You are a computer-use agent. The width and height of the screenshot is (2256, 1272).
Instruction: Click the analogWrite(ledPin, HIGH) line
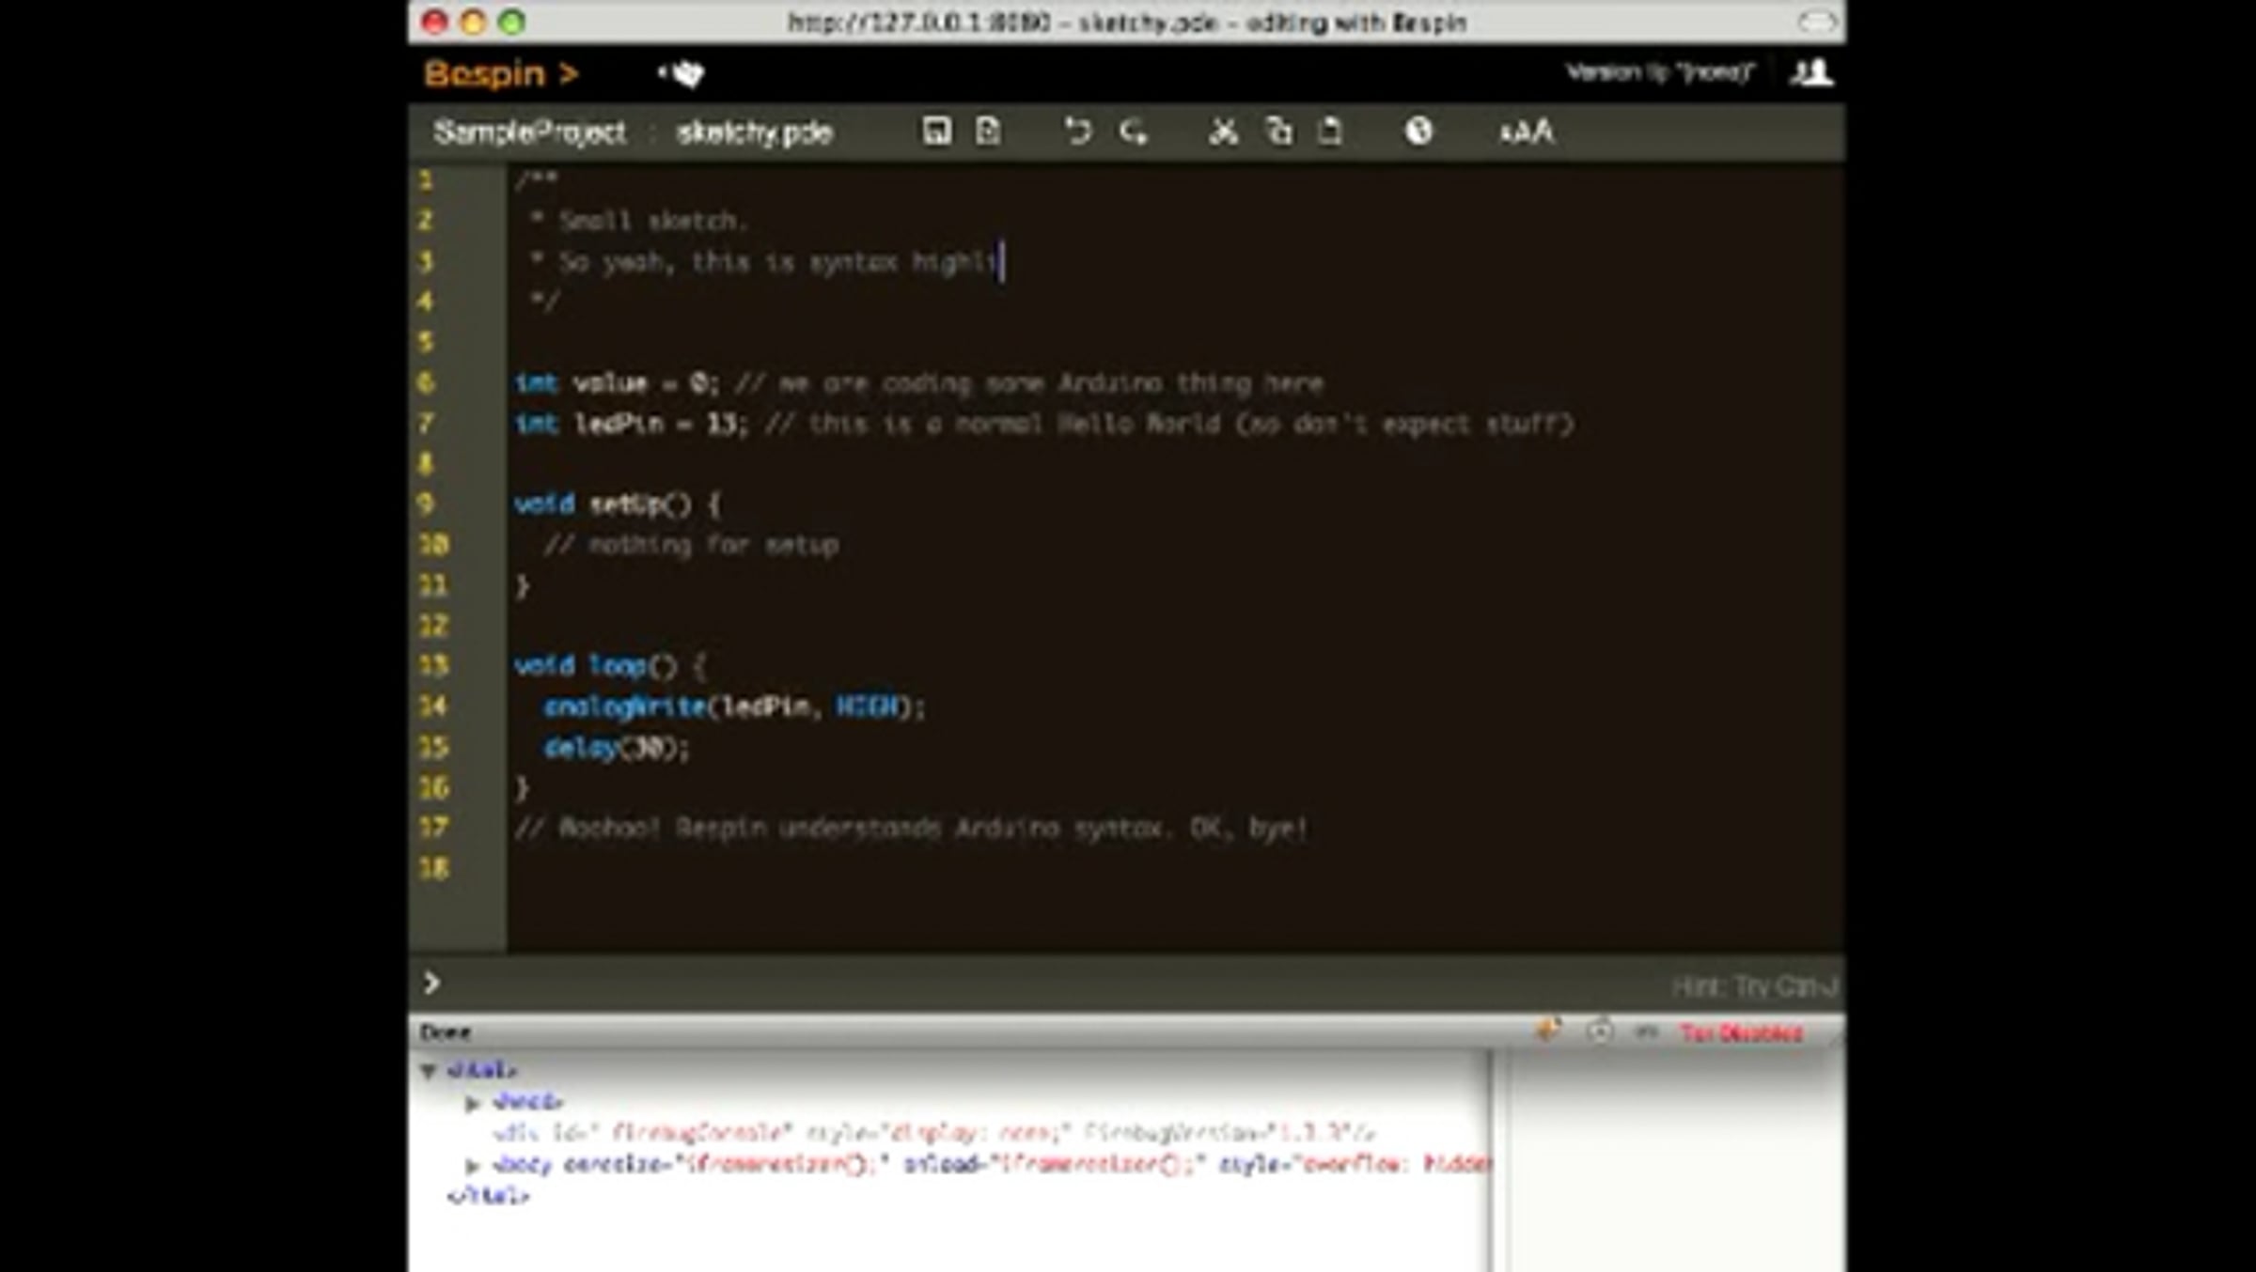pyautogui.click(x=735, y=706)
